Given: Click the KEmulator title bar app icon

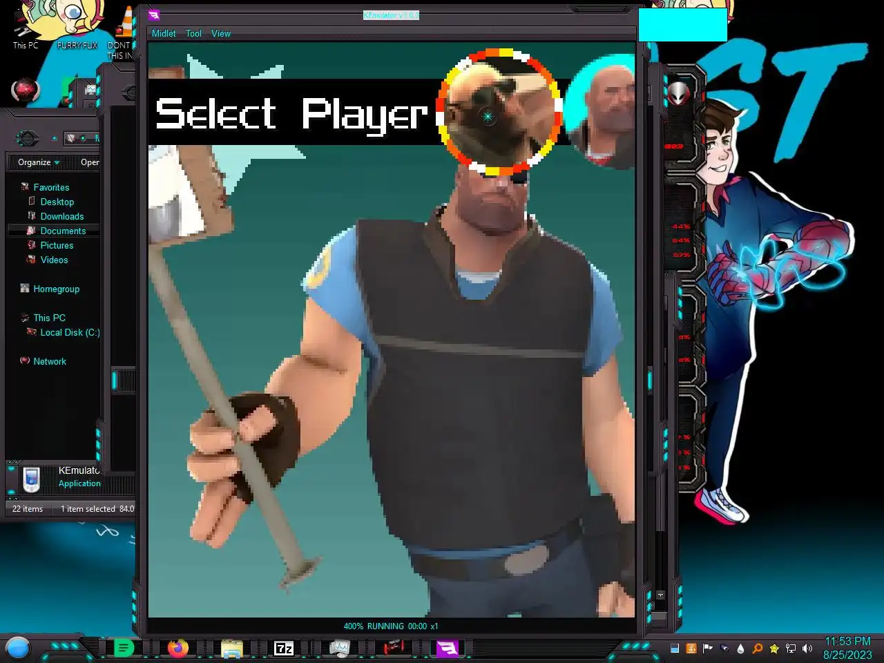Looking at the screenshot, I should (x=154, y=15).
